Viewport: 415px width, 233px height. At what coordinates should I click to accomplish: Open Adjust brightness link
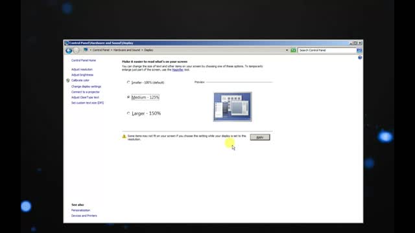(x=82, y=75)
